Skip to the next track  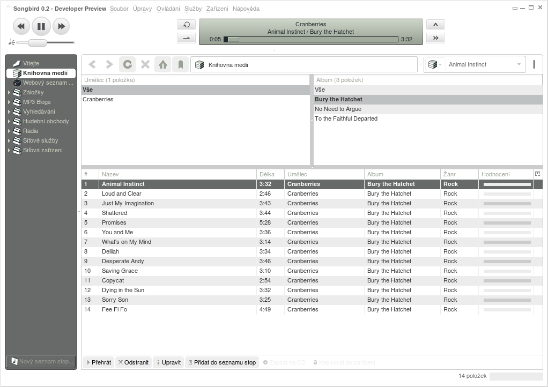coord(61,26)
